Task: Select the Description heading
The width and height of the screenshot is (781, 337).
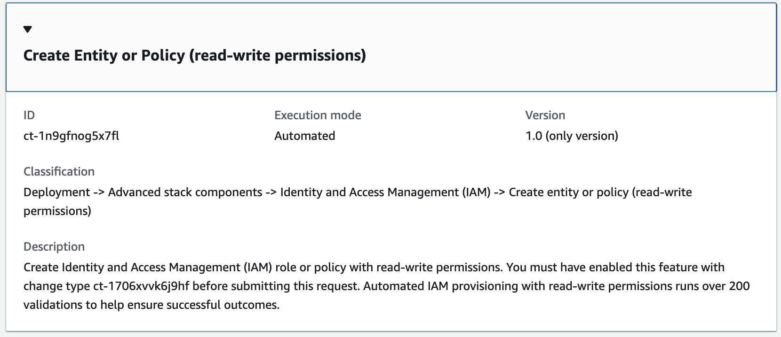Action: pos(54,246)
